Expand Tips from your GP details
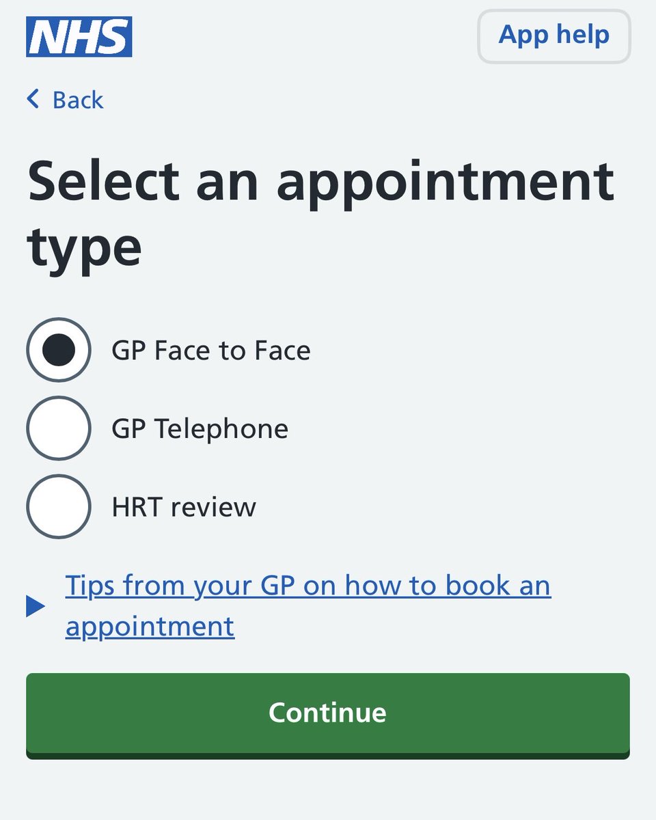 (x=308, y=606)
